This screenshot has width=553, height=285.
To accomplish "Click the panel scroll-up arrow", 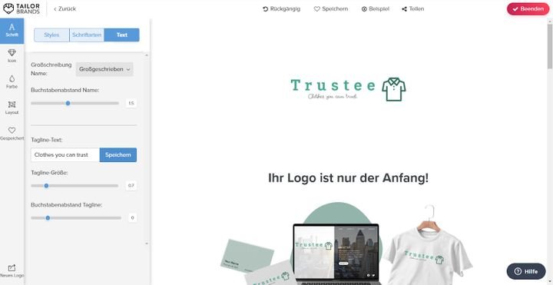I will pos(147,55).
